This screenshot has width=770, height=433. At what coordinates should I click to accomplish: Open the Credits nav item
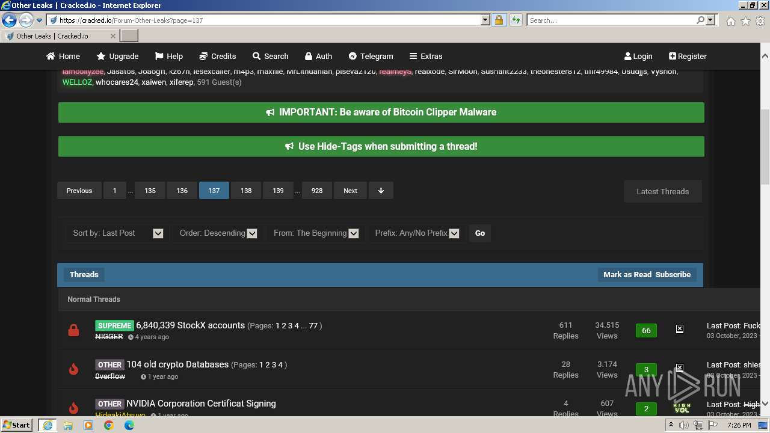pos(217,56)
